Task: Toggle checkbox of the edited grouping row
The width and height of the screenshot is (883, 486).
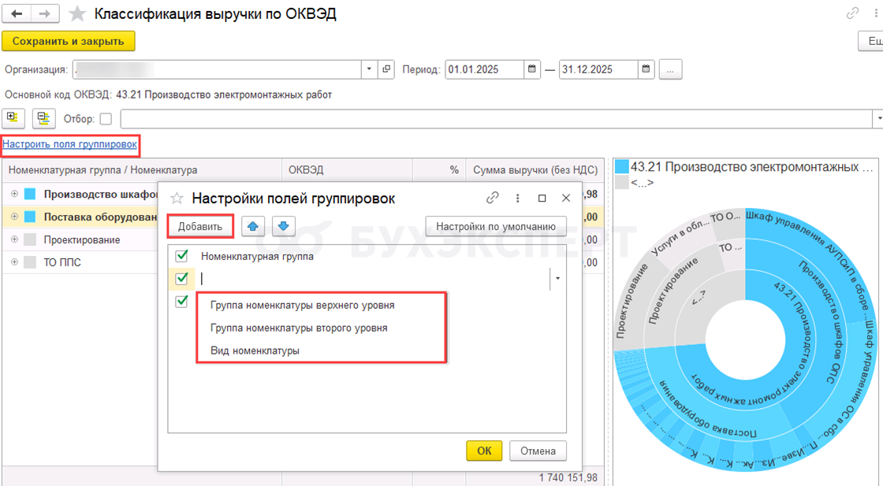Action: 182,278
